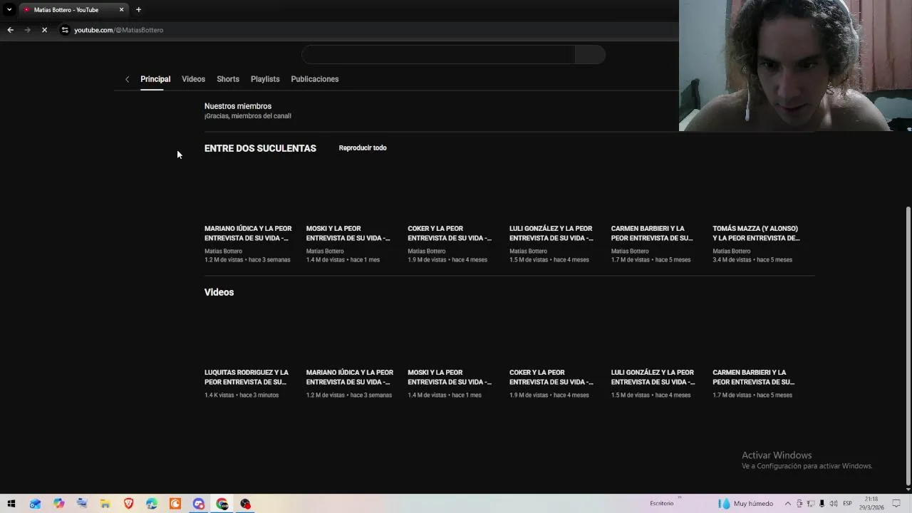The image size is (912, 513).
Task: Open Meet Now camera tray icon
Action: click(x=799, y=504)
